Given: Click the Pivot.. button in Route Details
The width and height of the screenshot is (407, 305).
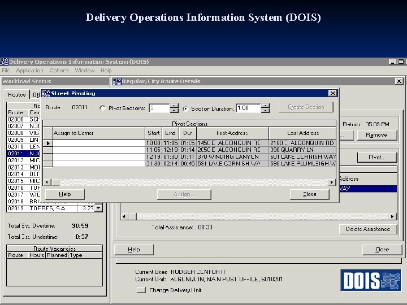Looking at the screenshot, I should click(x=376, y=157).
